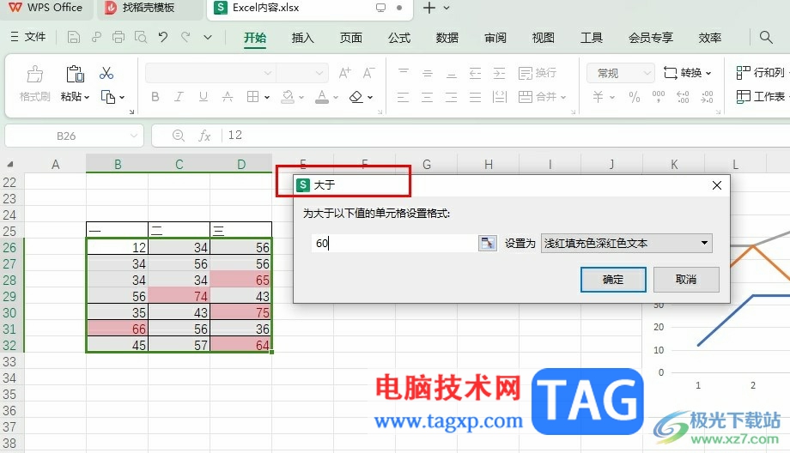
Task: Click the range selector icon in dialog
Action: coord(487,243)
